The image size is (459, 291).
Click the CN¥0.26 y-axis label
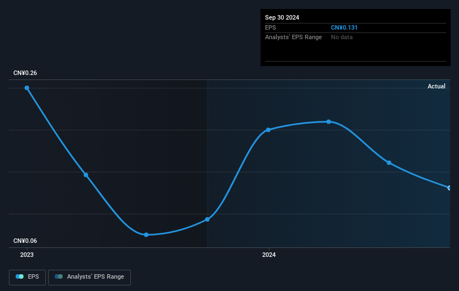click(x=25, y=73)
